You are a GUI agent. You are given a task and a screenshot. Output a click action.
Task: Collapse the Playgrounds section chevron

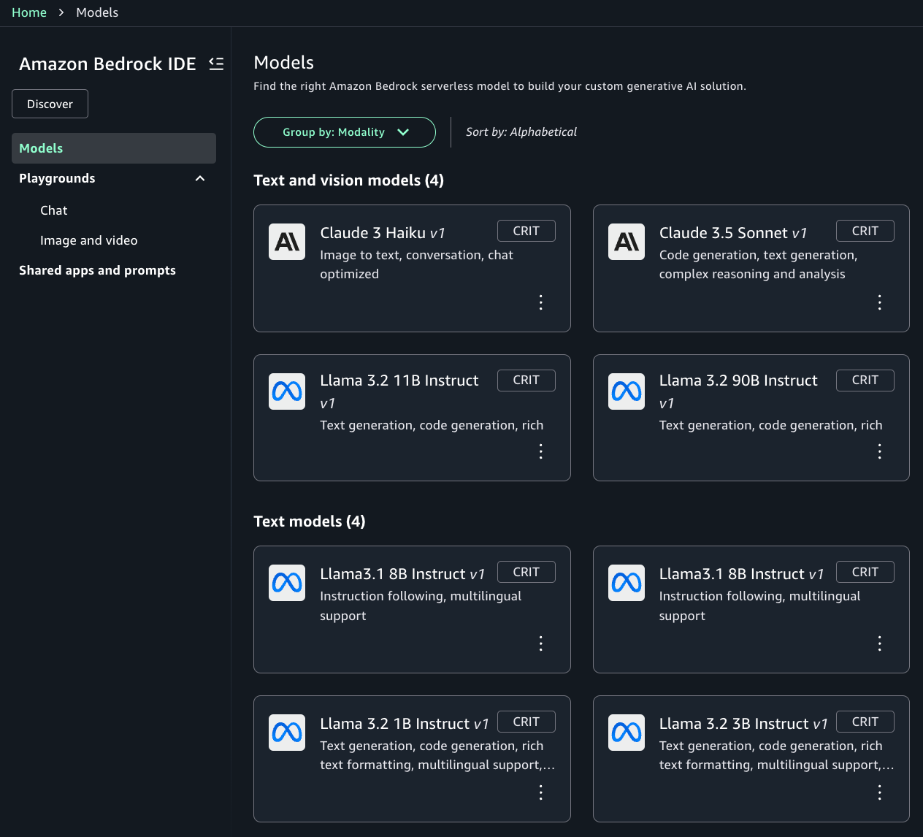pos(200,178)
